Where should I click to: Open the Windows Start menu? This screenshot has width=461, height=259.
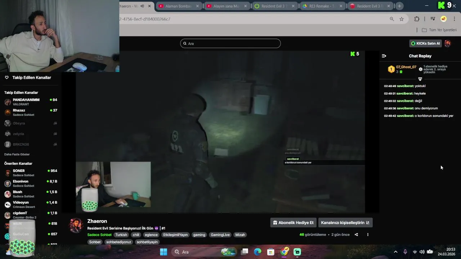click(164, 252)
